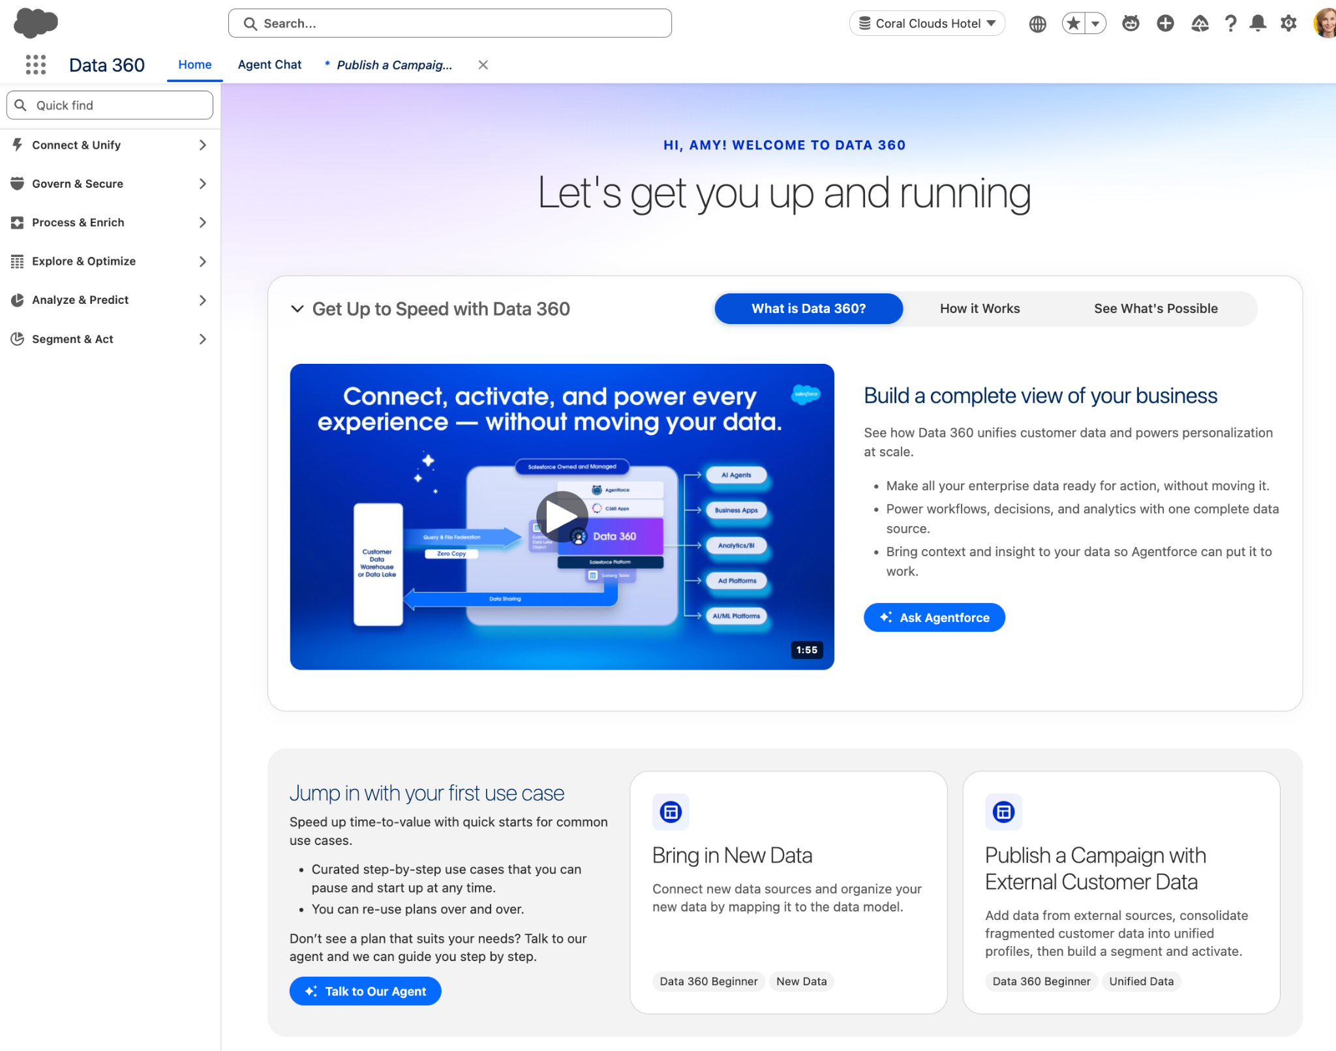Show the See What's Possible tab

[1156, 308]
